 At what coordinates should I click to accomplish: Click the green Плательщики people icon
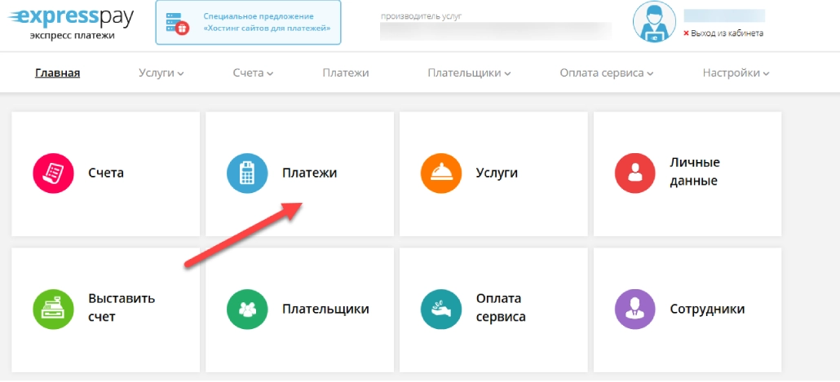pos(247,309)
